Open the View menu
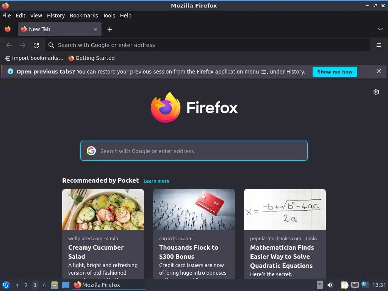The height and width of the screenshot is (291, 388). point(36,16)
